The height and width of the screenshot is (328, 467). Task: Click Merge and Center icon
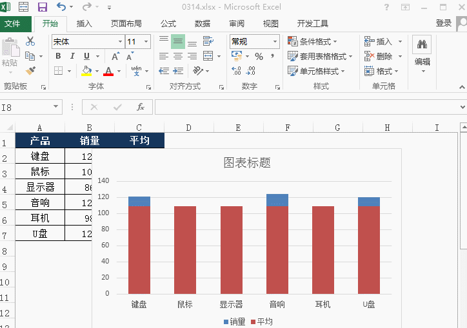click(x=208, y=56)
